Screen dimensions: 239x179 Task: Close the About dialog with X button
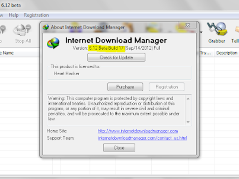click(187, 25)
